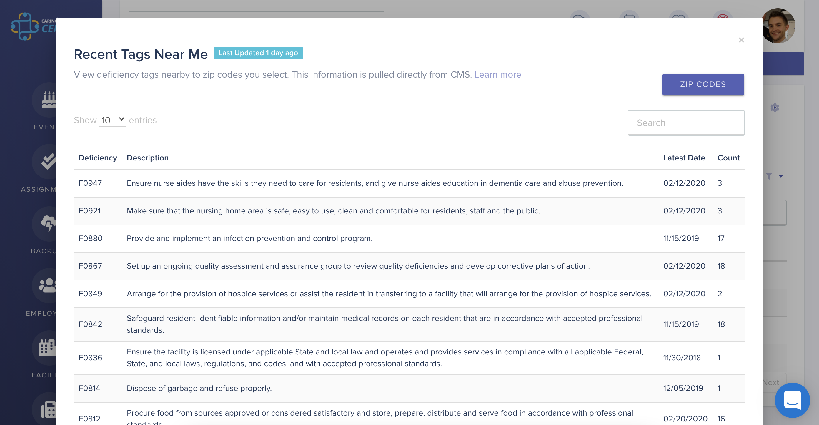
Task: Click the date 02/20/2020 in F0812 row
Action: pyautogui.click(x=685, y=419)
